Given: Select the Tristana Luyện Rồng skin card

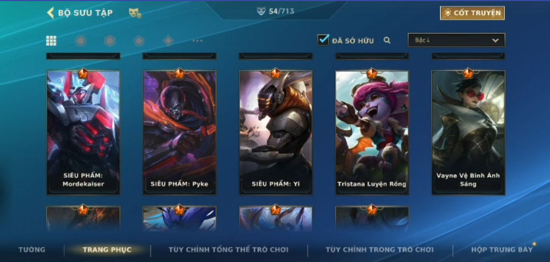Looking at the screenshot, I should pos(372,132).
